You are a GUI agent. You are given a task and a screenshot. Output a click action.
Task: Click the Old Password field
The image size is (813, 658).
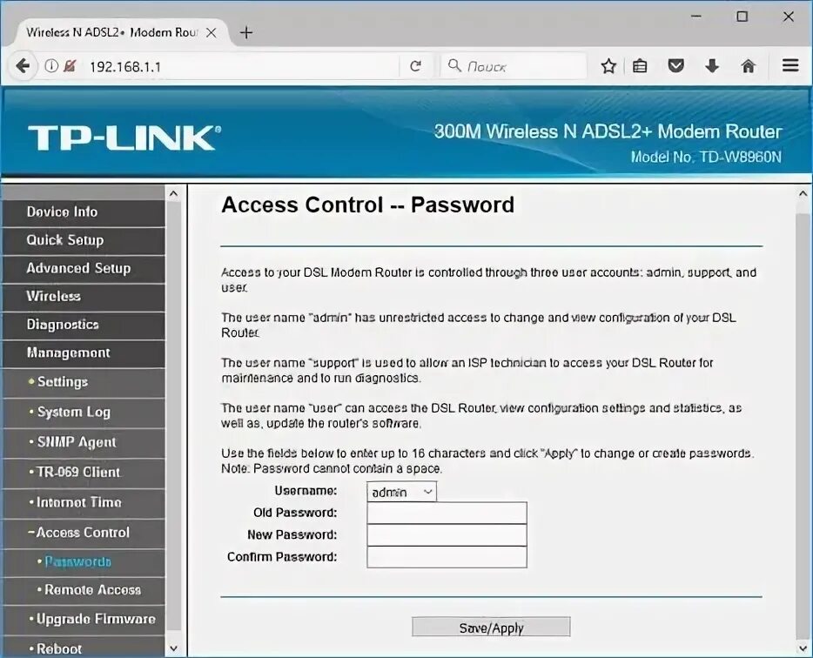447,513
